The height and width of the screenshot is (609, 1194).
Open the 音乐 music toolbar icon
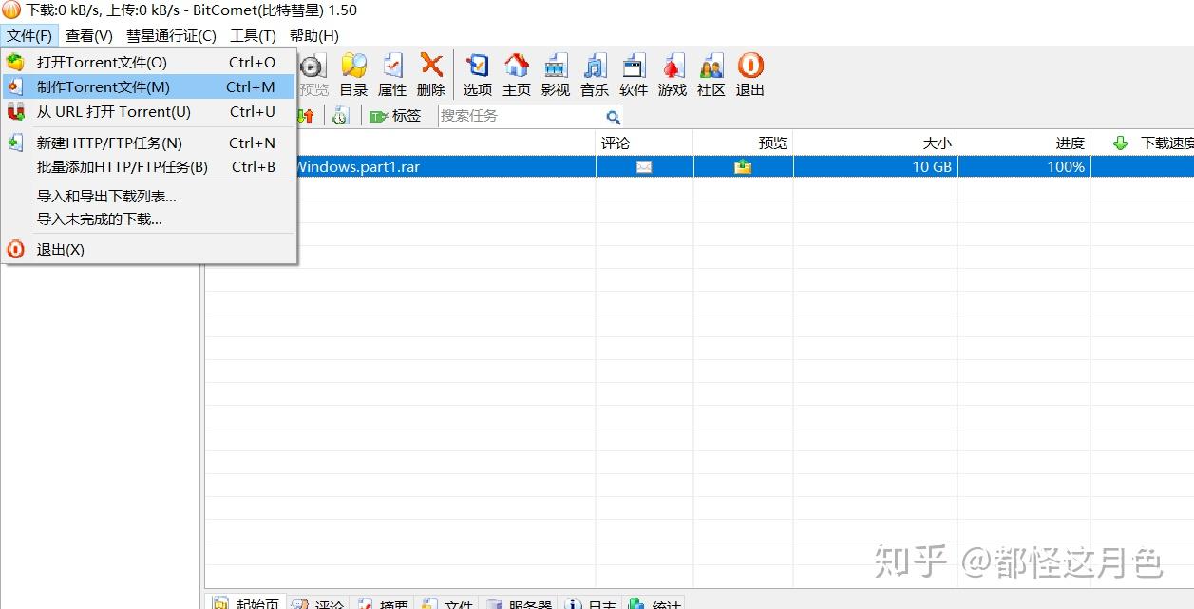[x=595, y=74]
